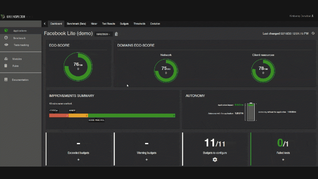Click the Autonomy without the application value
Image resolution: width=318 pixels, height=179 pixels.
[x=292, y=112]
